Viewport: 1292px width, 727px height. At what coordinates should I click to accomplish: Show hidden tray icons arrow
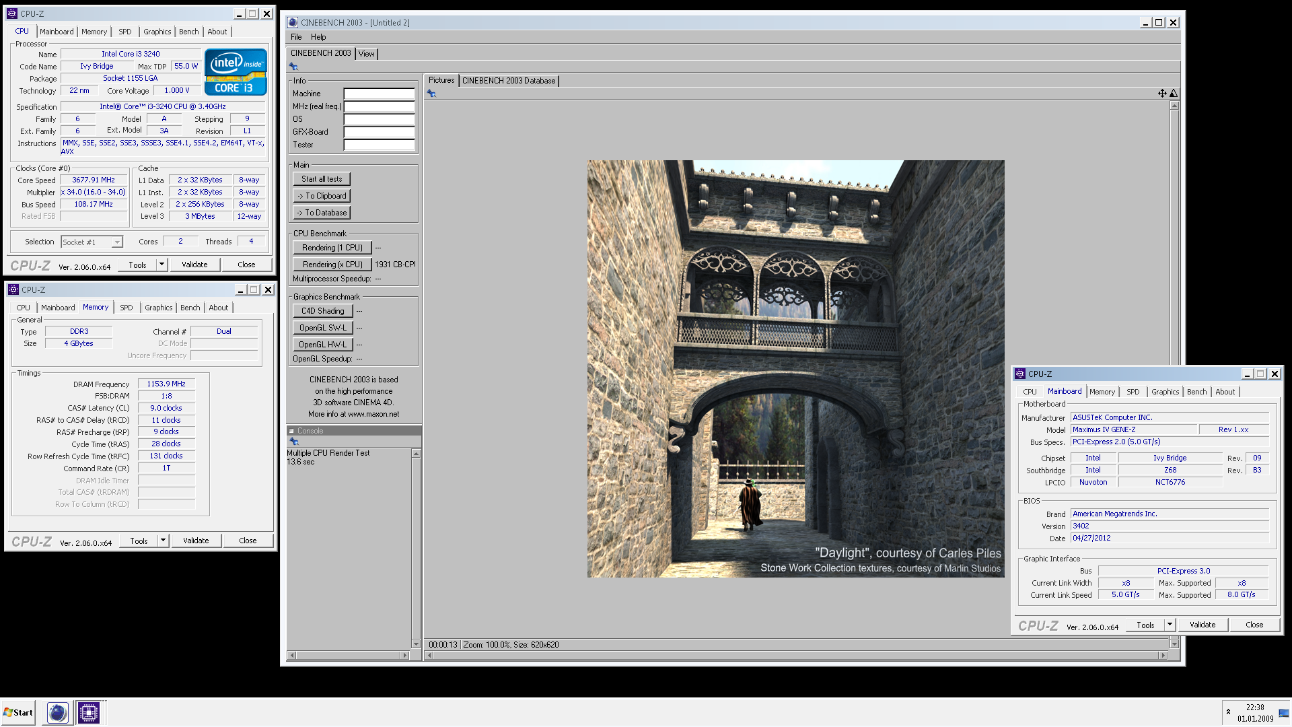click(x=1228, y=712)
